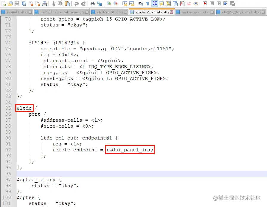This screenshot has height=207, width=267.
Task: Click the Close All documents icon
Action: [38, 3]
